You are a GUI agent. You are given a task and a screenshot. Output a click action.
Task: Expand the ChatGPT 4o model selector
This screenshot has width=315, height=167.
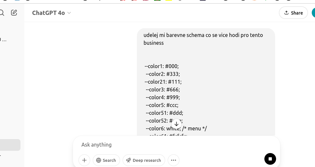pos(52,13)
